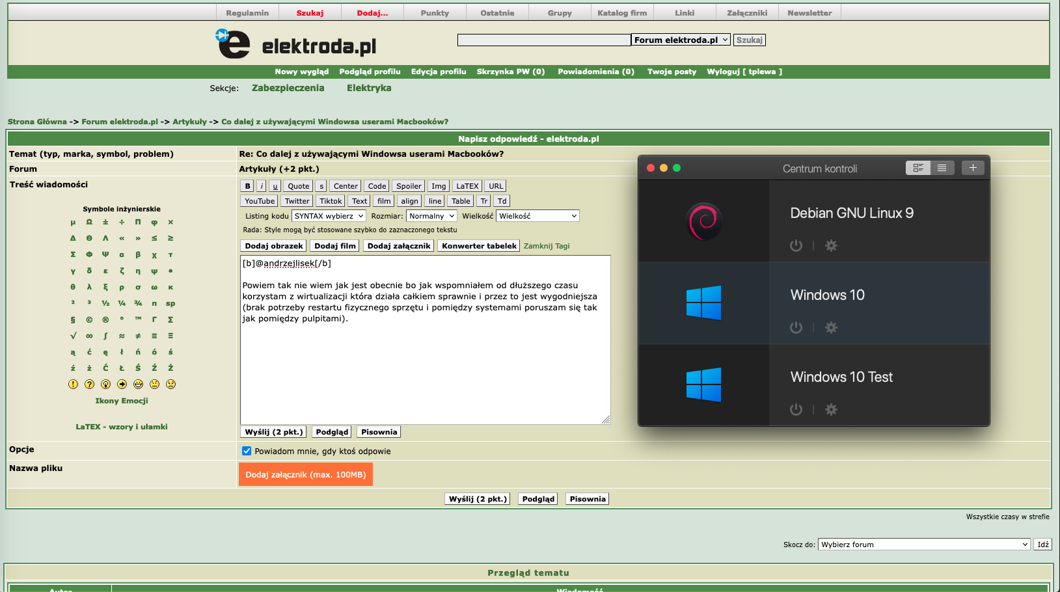Image resolution: width=1060 pixels, height=592 pixels.
Task: Open the Regulamin menu item
Action: [x=247, y=13]
